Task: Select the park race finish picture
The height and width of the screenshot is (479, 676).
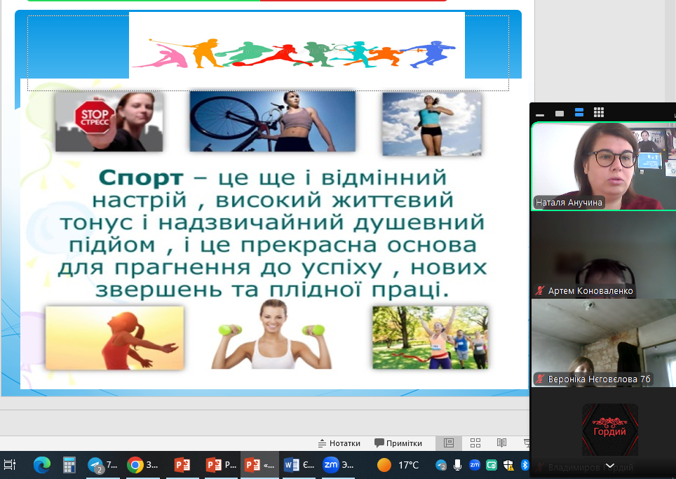Action: (x=431, y=337)
